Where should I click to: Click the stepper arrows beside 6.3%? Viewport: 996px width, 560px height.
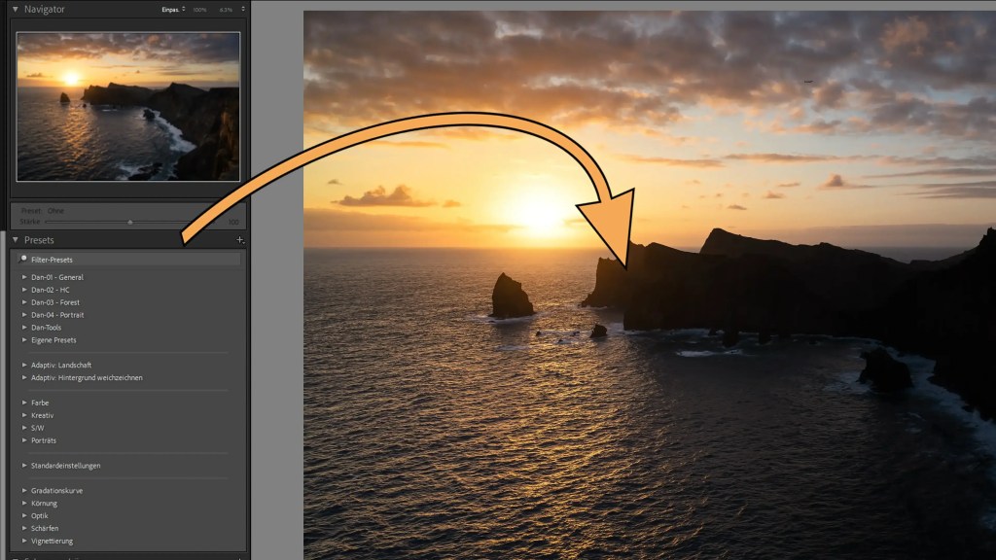242,9
